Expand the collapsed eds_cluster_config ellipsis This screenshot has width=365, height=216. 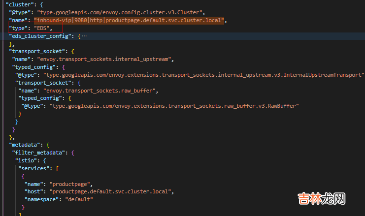pos(84,36)
